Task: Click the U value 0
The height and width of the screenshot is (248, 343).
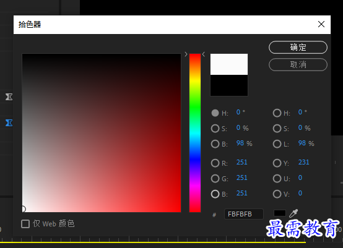Action: click(300, 178)
